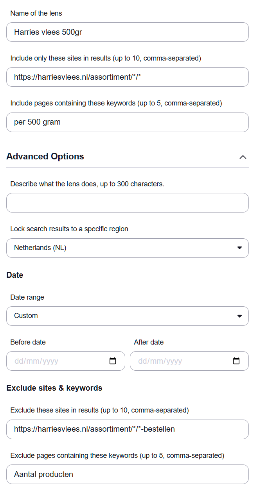Click the 'per 500 gram' keywords field
Screen dimensions: 259x493
tap(128, 122)
